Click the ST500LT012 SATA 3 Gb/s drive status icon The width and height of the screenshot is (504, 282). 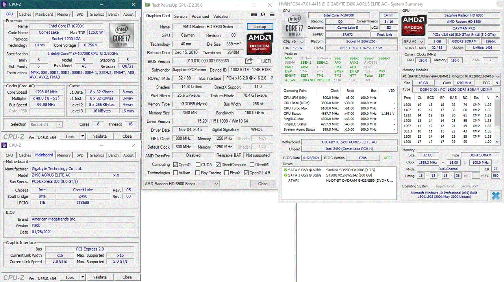point(285,175)
